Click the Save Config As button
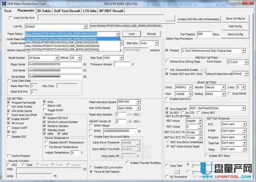 235,19
